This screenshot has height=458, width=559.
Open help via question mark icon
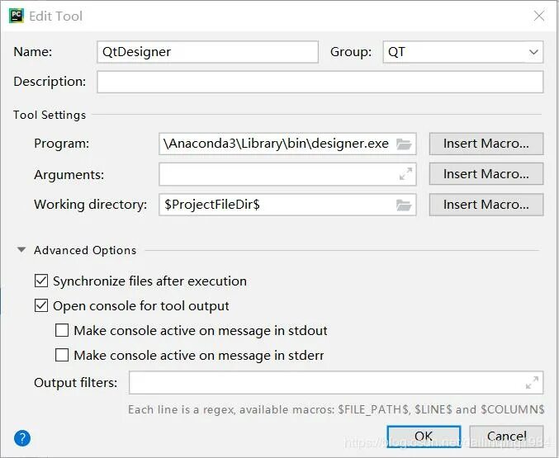pos(22,438)
